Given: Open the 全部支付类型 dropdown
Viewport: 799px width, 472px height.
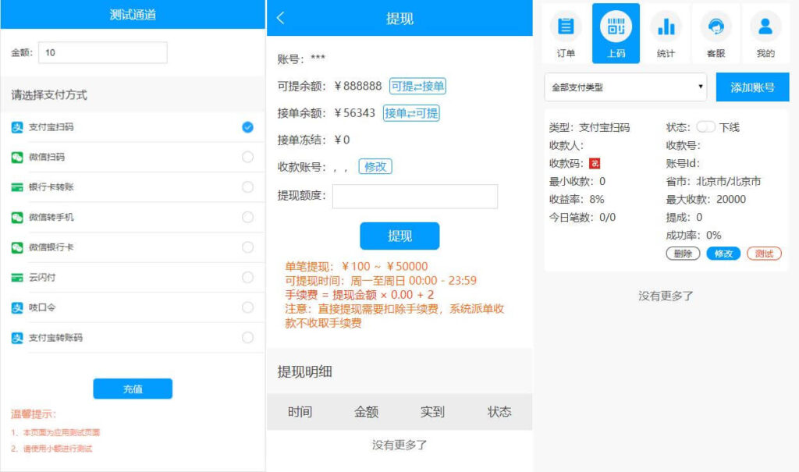Looking at the screenshot, I should coord(624,87).
